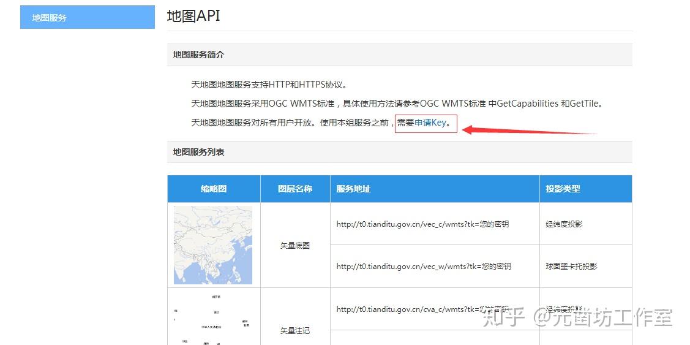
Task: Select the 地图服务简介 section header
Action: (x=400, y=55)
